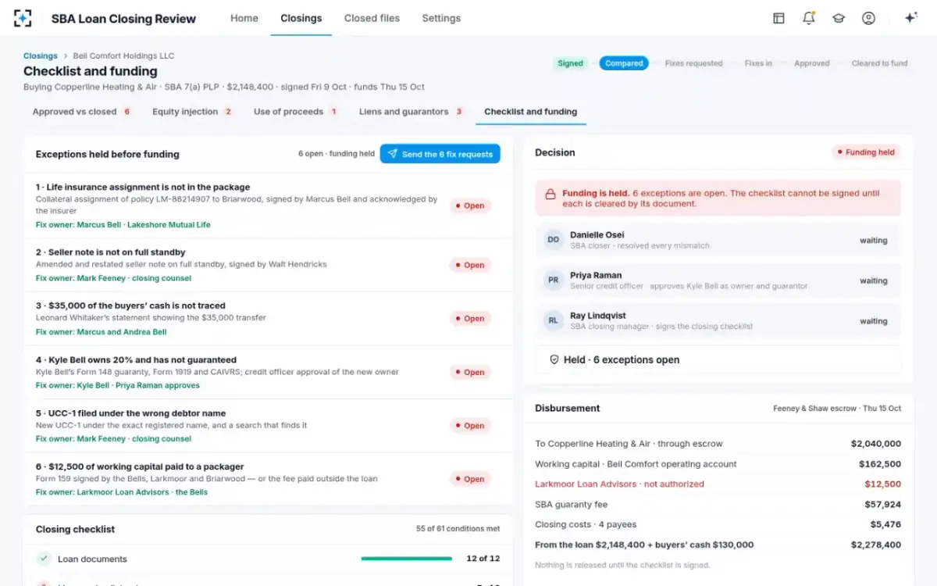Click the green check icon beside Loan documents
This screenshot has height=586, width=937.
click(44, 559)
